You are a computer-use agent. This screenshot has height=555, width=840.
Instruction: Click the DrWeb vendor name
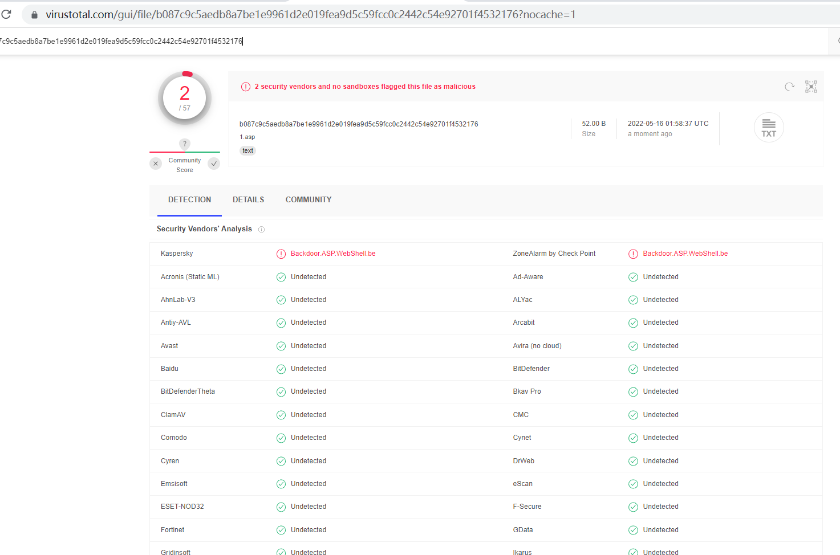coord(524,461)
